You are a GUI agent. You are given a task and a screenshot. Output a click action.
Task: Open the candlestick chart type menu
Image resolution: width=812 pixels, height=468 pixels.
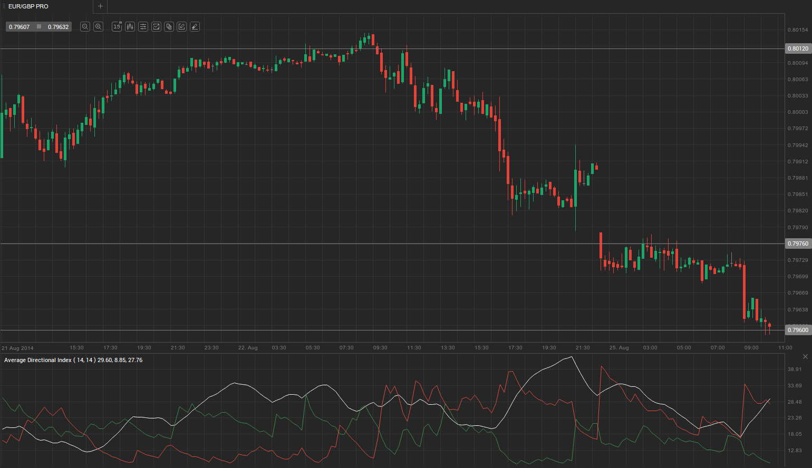coord(130,27)
